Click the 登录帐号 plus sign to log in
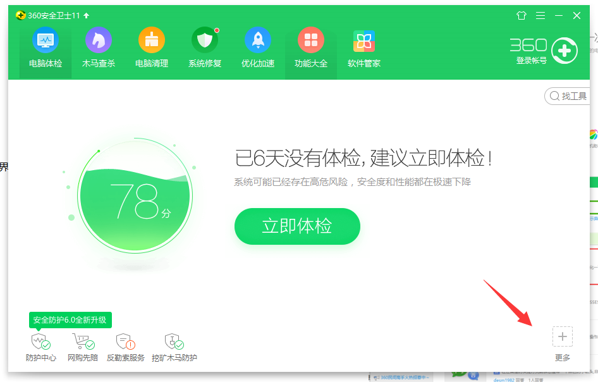This screenshot has height=382, width=598. point(564,50)
